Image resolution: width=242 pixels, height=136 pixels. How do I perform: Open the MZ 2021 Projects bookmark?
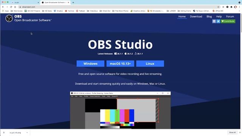click(x=32, y=11)
